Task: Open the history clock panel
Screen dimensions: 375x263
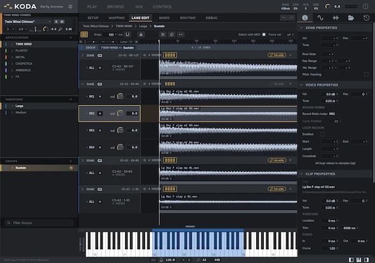Action: [x=366, y=17]
